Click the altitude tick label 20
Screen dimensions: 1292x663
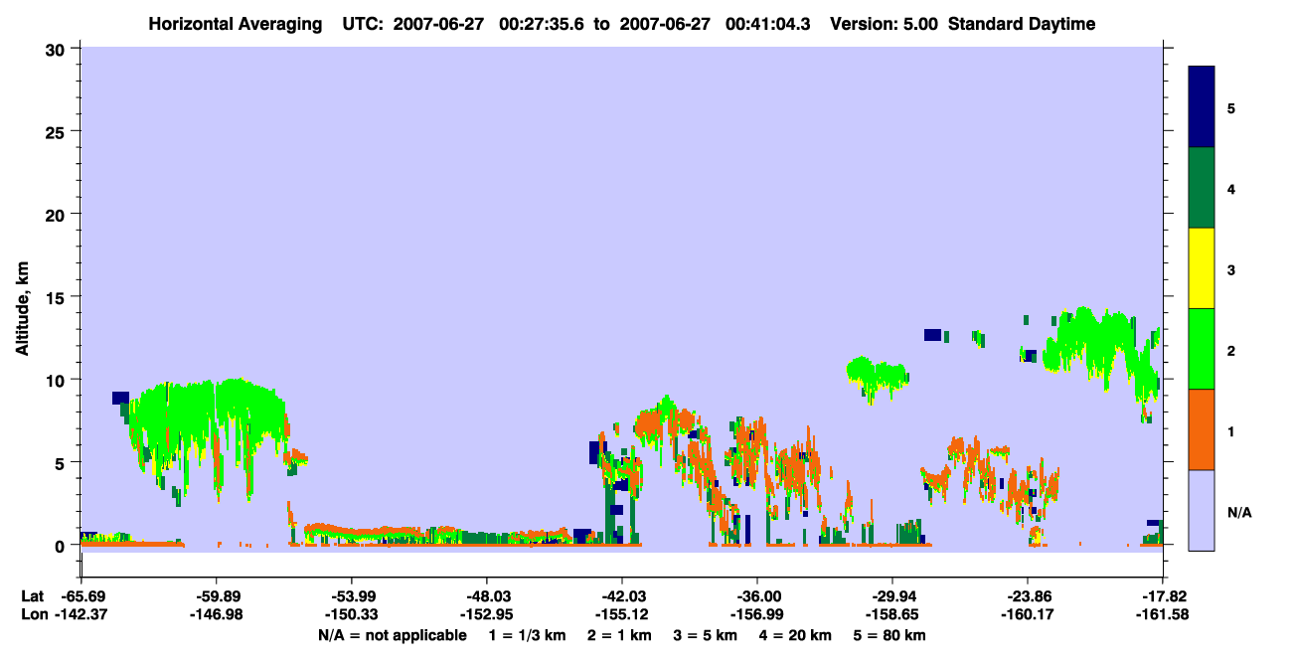(57, 215)
